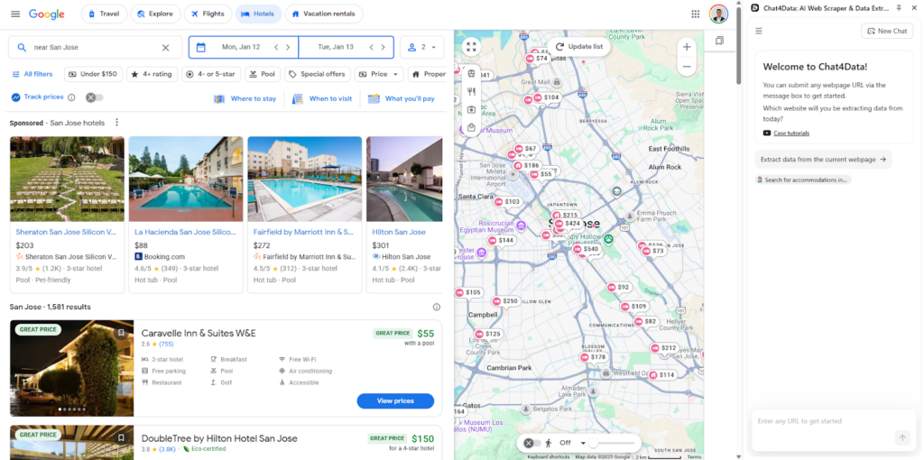Open the All filters panel

coord(32,74)
